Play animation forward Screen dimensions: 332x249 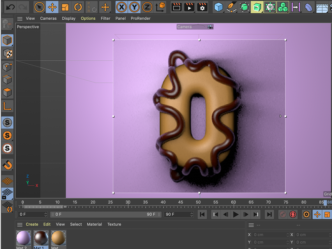(236, 214)
